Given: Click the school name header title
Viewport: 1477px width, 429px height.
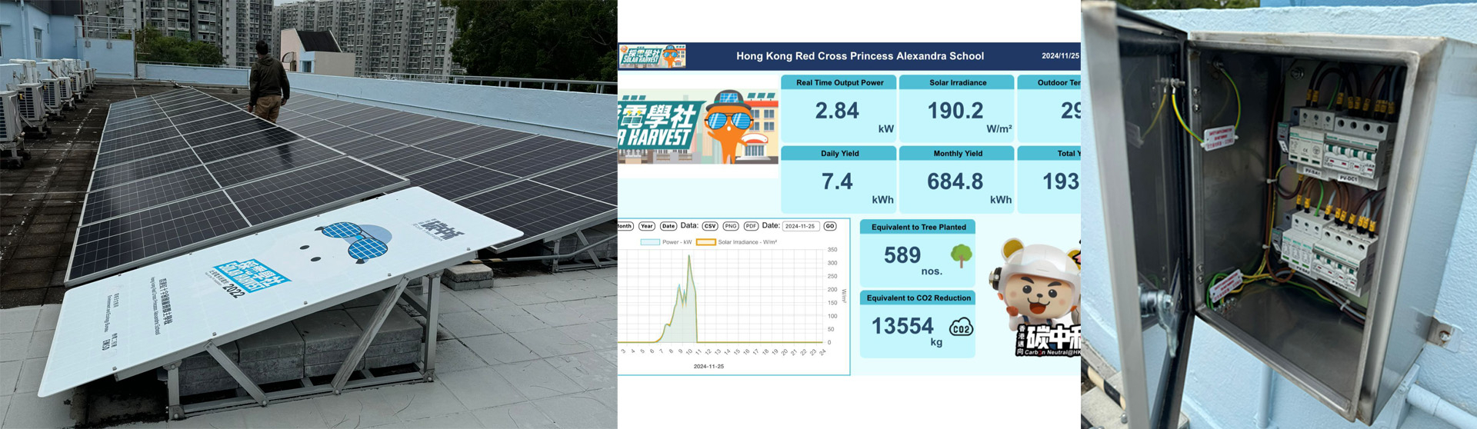Looking at the screenshot, I should tap(860, 56).
